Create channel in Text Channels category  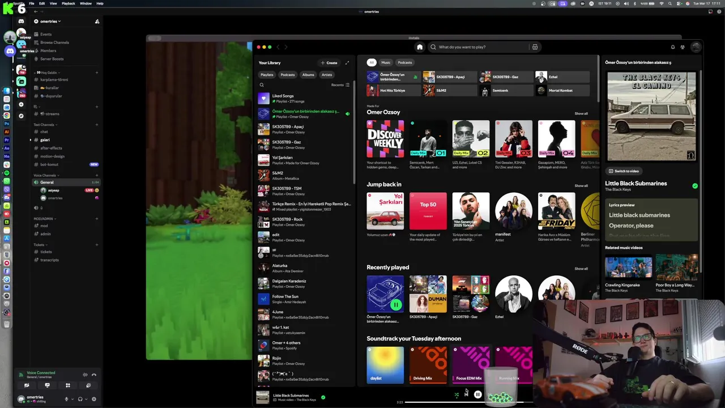[x=97, y=125]
